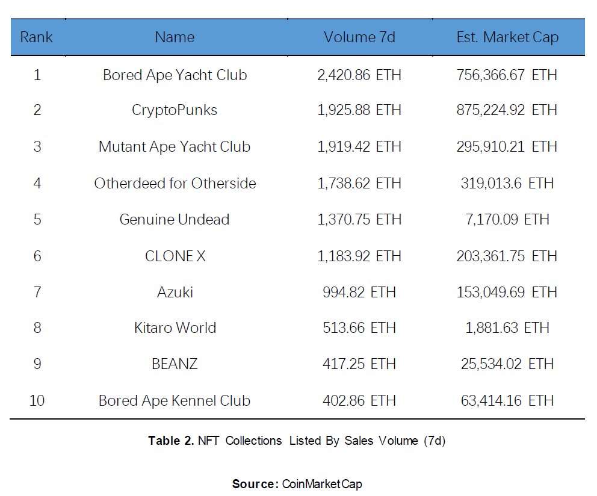Click market cap 63,414.16 ETH
The image size is (597, 496).
click(507, 400)
